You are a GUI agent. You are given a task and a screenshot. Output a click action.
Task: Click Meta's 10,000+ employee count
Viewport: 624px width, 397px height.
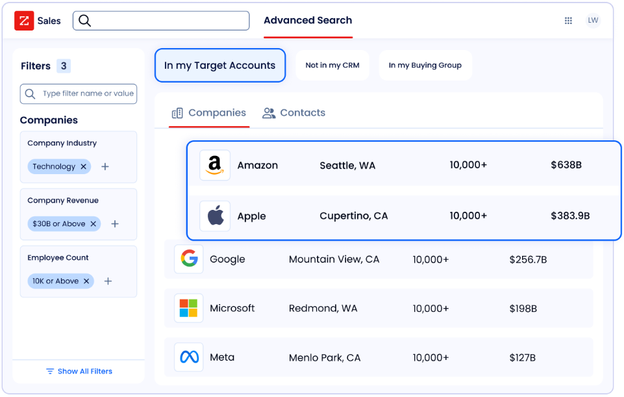click(431, 358)
